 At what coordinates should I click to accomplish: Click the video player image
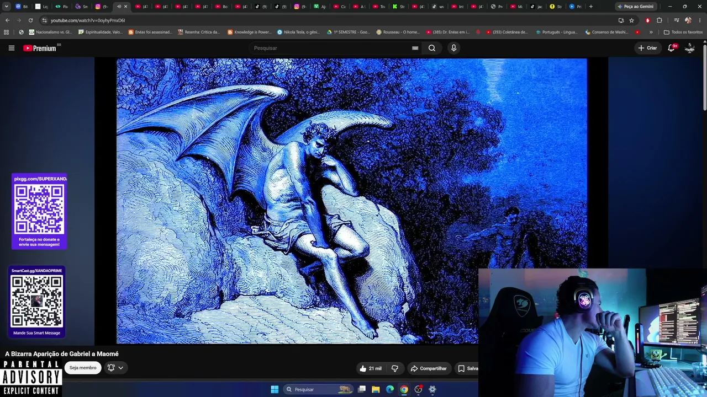[x=351, y=201]
